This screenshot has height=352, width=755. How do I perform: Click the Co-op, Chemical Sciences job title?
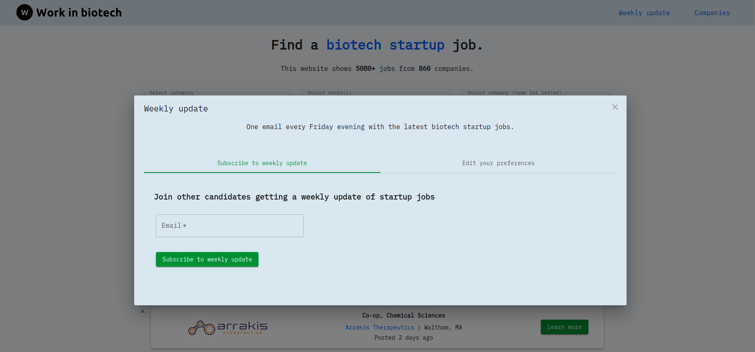tap(404, 316)
